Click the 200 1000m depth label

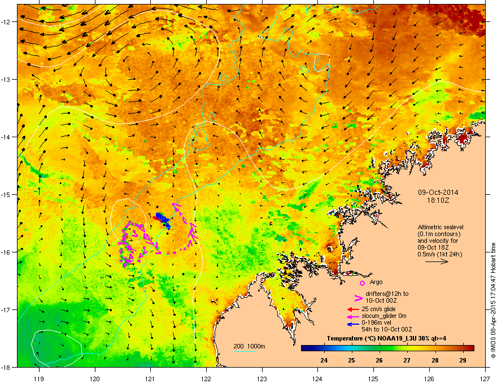249,346
